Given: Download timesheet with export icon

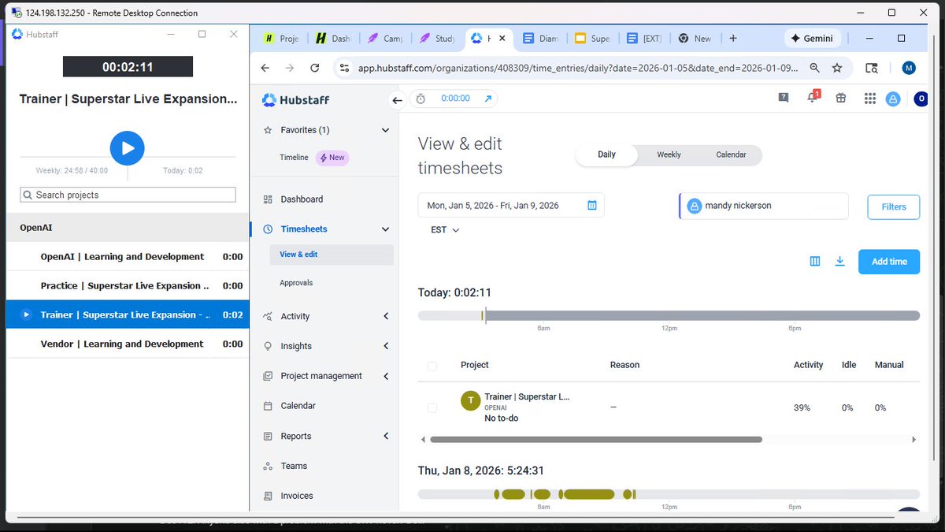Looking at the screenshot, I should (x=839, y=261).
